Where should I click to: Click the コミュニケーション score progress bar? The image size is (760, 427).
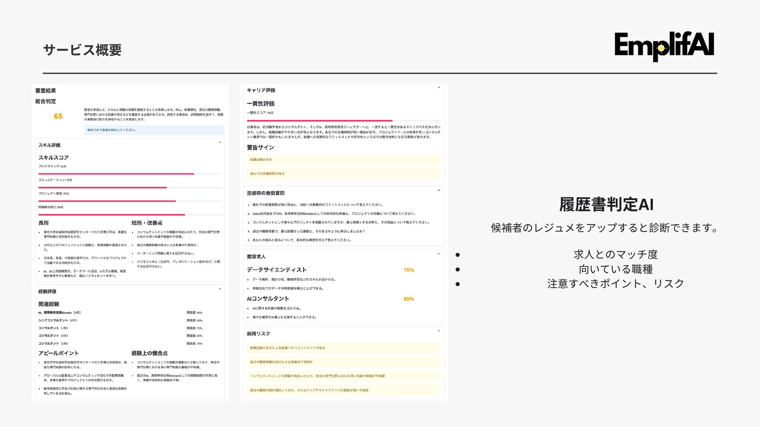(130, 187)
